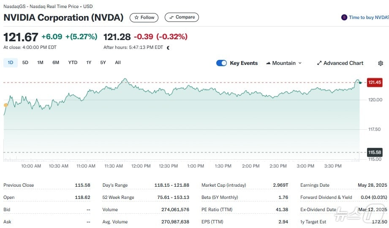Open the Time to buy NVDA link
The image size is (389, 228).
coord(368,17)
